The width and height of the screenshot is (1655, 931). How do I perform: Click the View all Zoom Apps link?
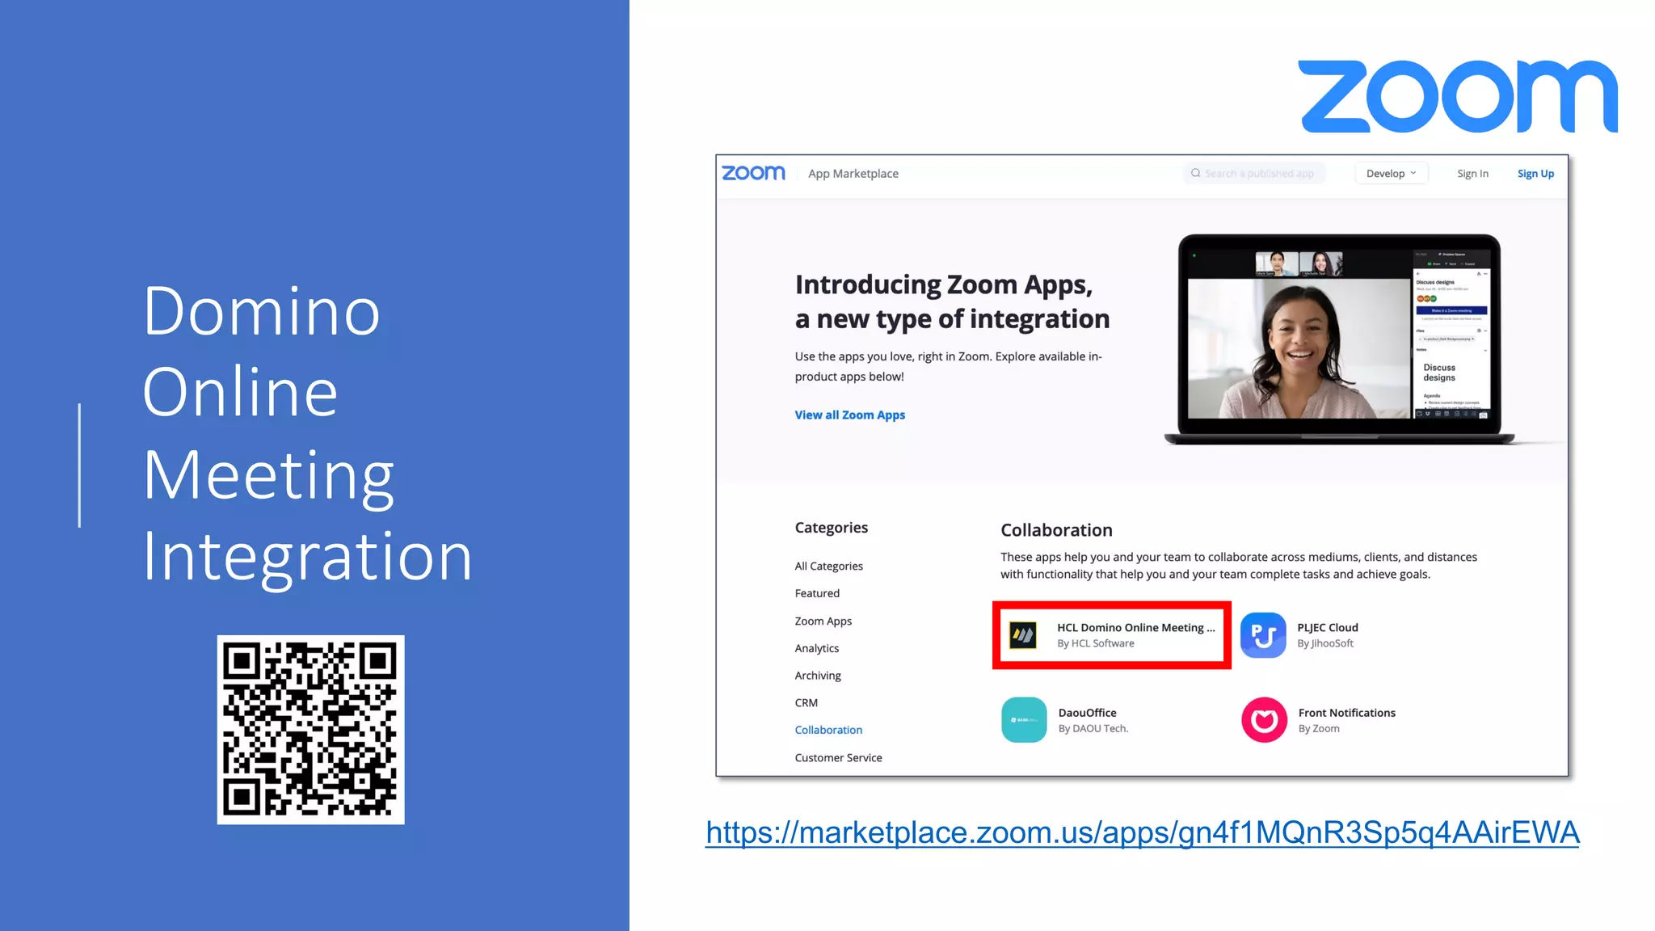point(849,415)
